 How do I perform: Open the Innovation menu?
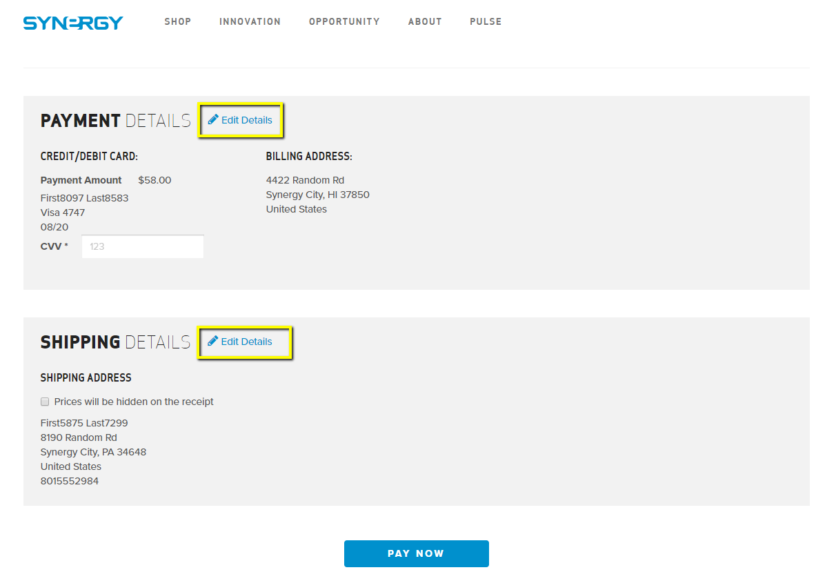[250, 21]
